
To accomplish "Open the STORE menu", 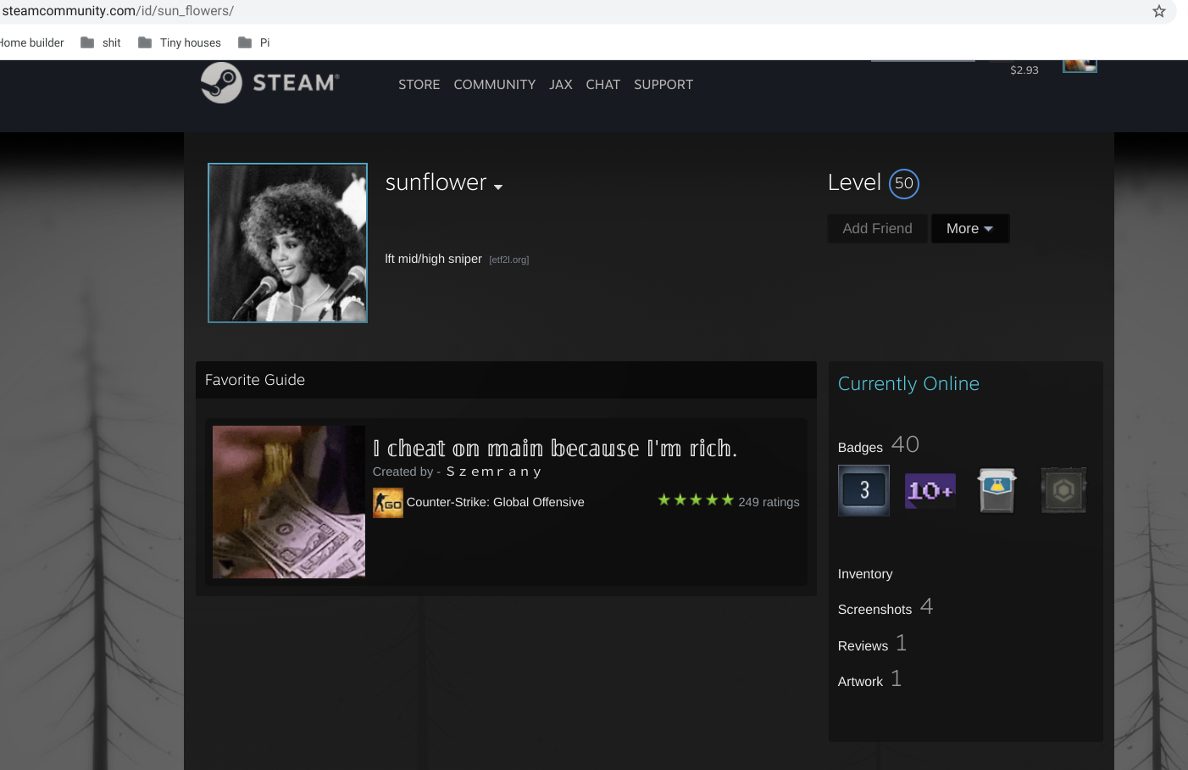I will pos(419,85).
